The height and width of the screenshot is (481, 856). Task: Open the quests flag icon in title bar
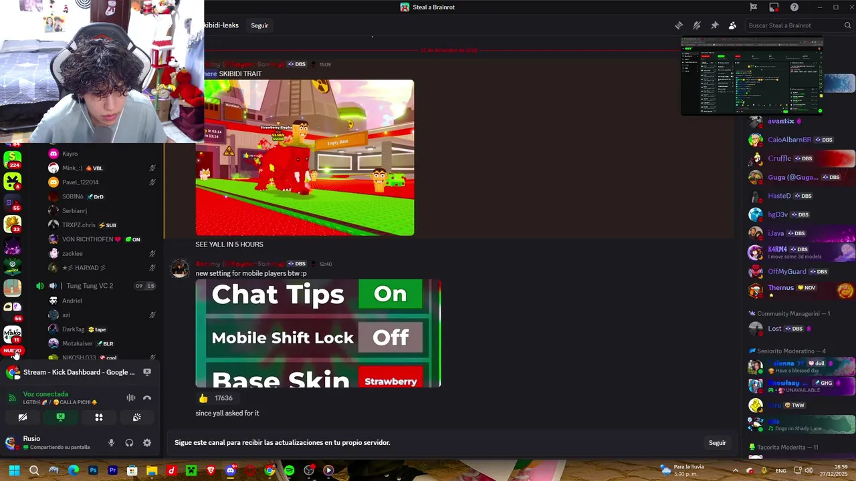[x=753, y=7]
